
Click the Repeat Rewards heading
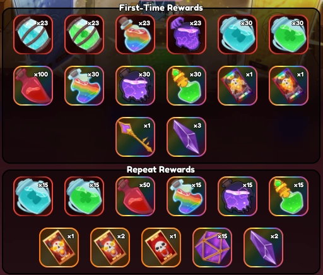pyautogui.click(x=161, y=169)
